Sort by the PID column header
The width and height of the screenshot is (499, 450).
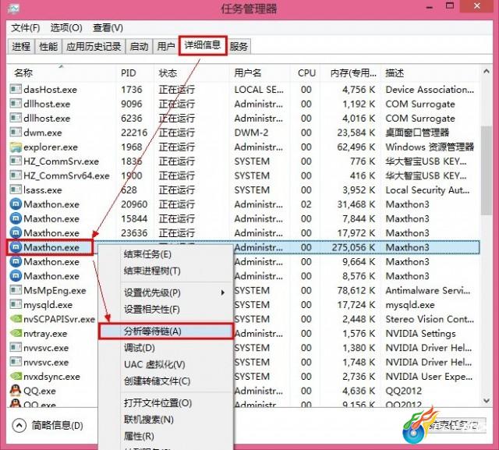tap(135, 73)
